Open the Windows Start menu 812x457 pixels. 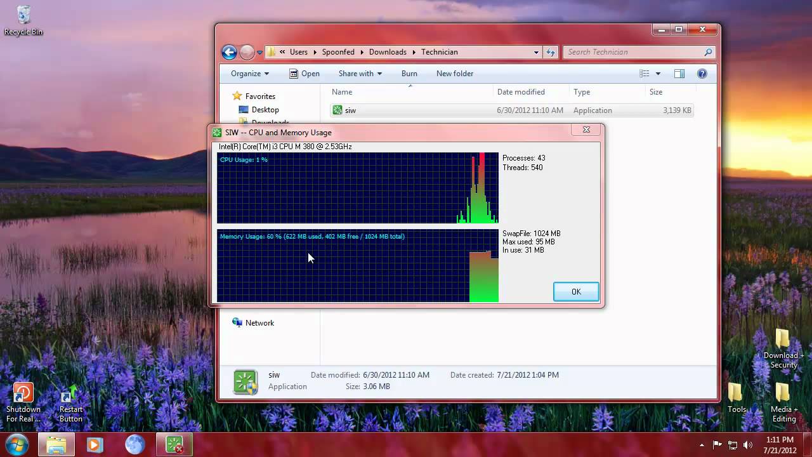[17, 444]
